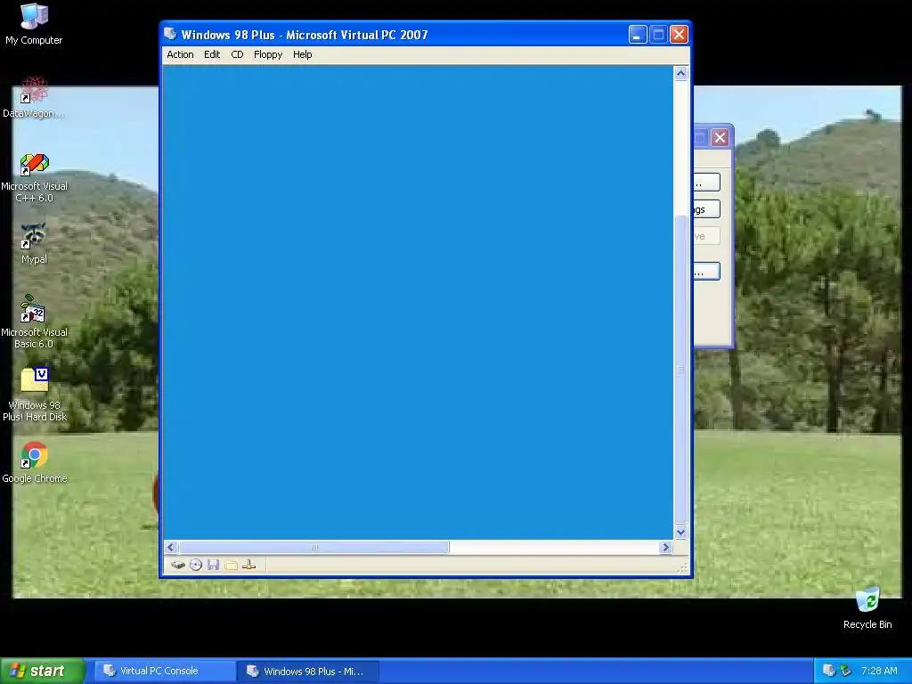Click the horizontal scrollbar right arrow
This screenshot has height=684, width=912.
pyautogui.click(x=666, y=548)
